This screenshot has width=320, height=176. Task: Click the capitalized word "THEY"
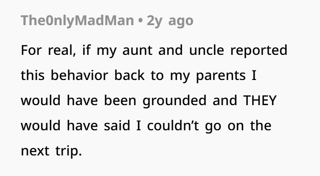click(x=260, y=100)
